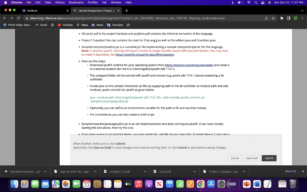This screenshot has height=192, width=307.
Task: Expand the SampleInterpreter jar download menu
Action: (x=45, y=171)
